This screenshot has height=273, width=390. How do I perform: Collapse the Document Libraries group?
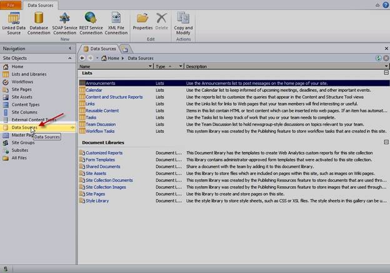[386, 142]
